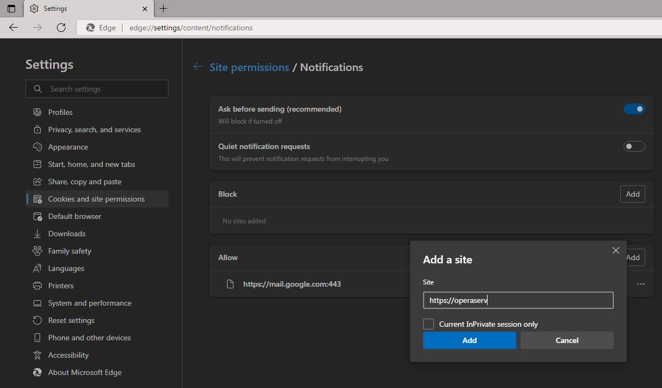
Task: Check Current InPrivate session only
Action: 429,324
